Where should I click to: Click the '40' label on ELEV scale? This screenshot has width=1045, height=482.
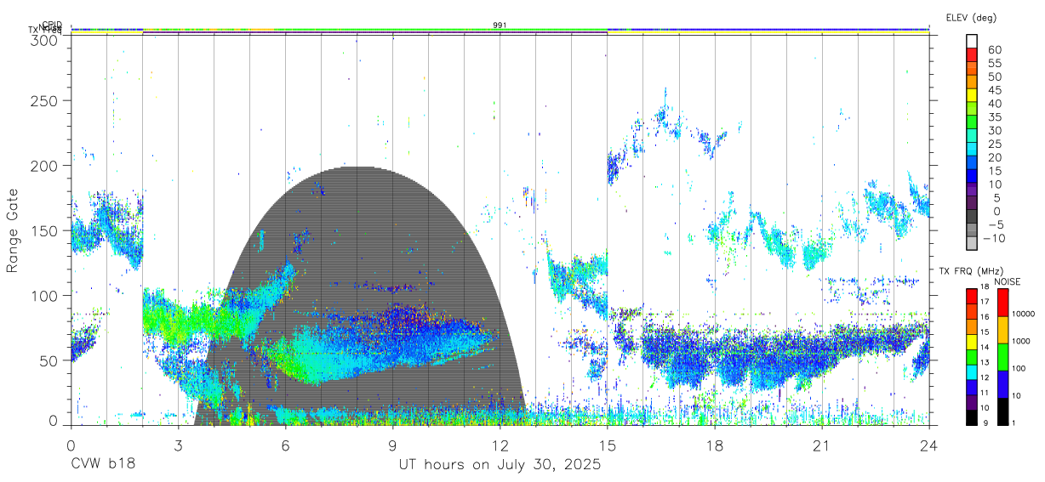(x=994, y=103)
